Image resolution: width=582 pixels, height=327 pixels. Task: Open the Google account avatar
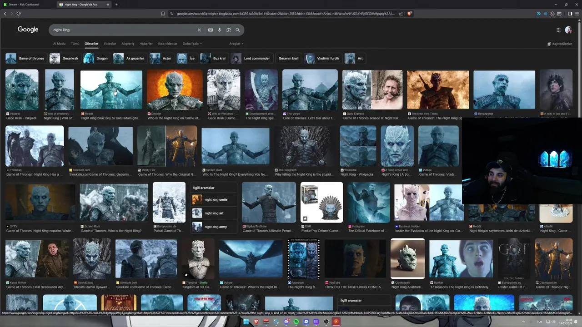568,30
